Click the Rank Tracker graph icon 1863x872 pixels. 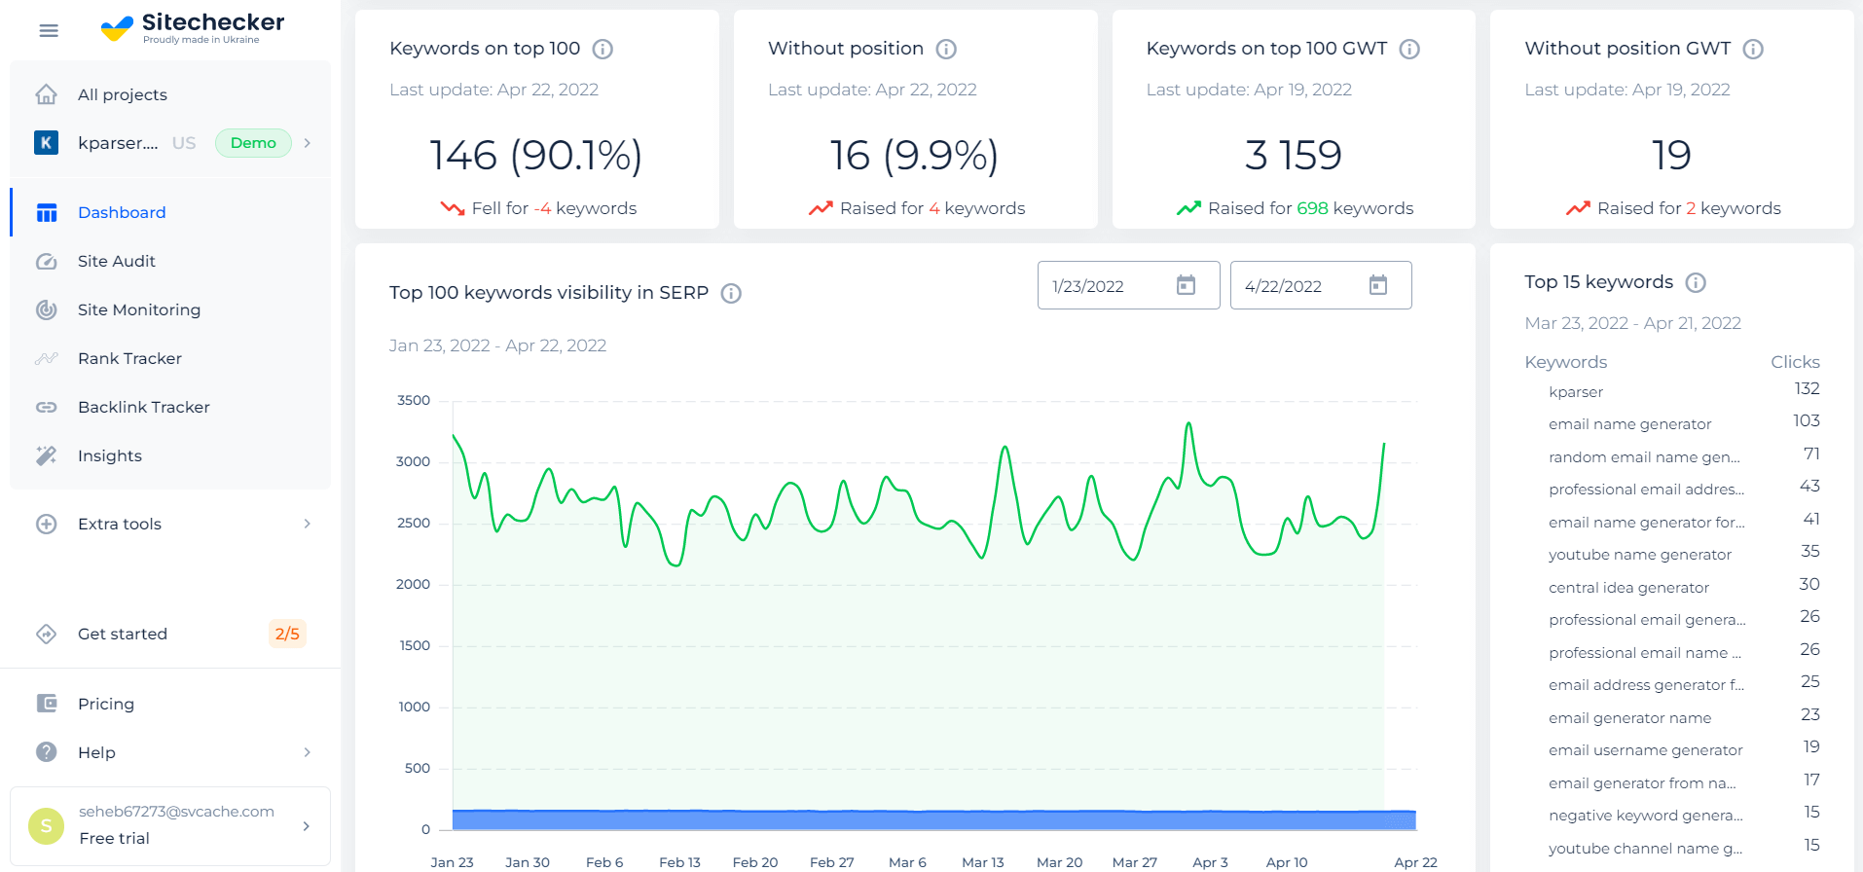pos(46,358)
